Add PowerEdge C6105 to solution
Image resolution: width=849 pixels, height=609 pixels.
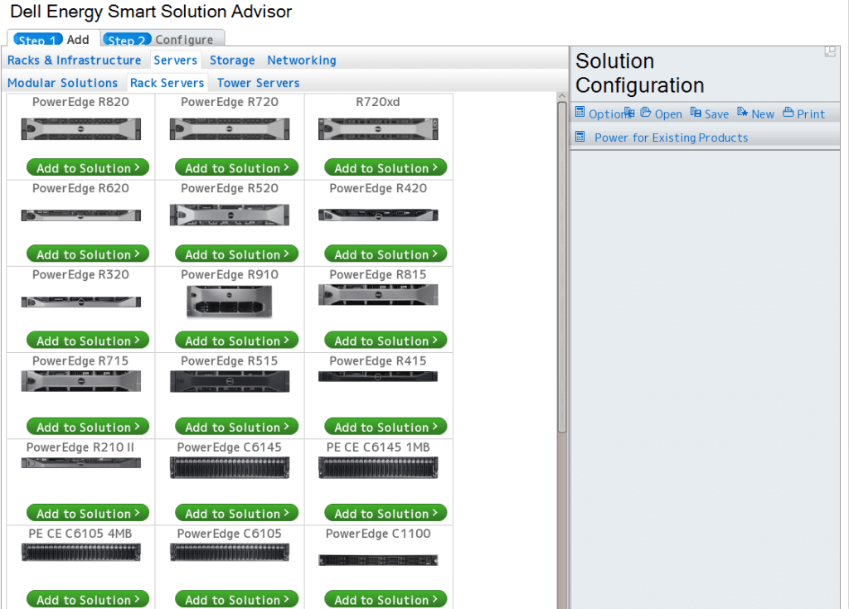(x=236, y=599)
